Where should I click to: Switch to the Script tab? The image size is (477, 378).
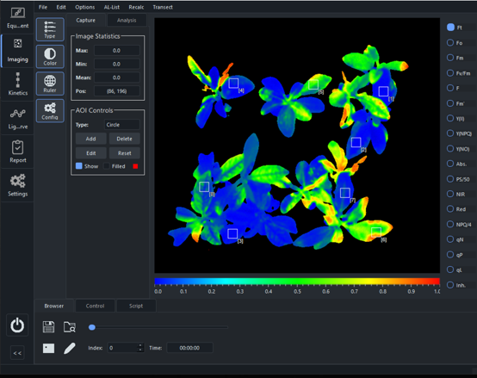136,306
